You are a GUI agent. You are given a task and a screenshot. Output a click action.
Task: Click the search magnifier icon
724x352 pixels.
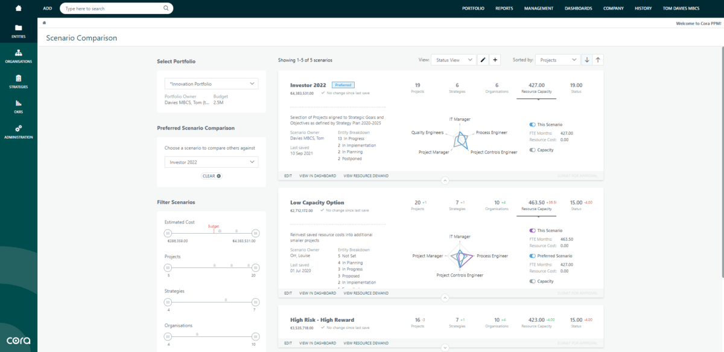166,8
